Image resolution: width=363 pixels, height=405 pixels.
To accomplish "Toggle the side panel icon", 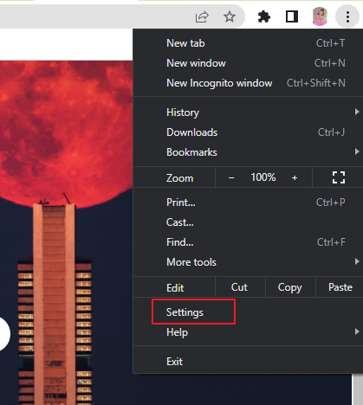I will pyautogui.click(x=292, y=16).
